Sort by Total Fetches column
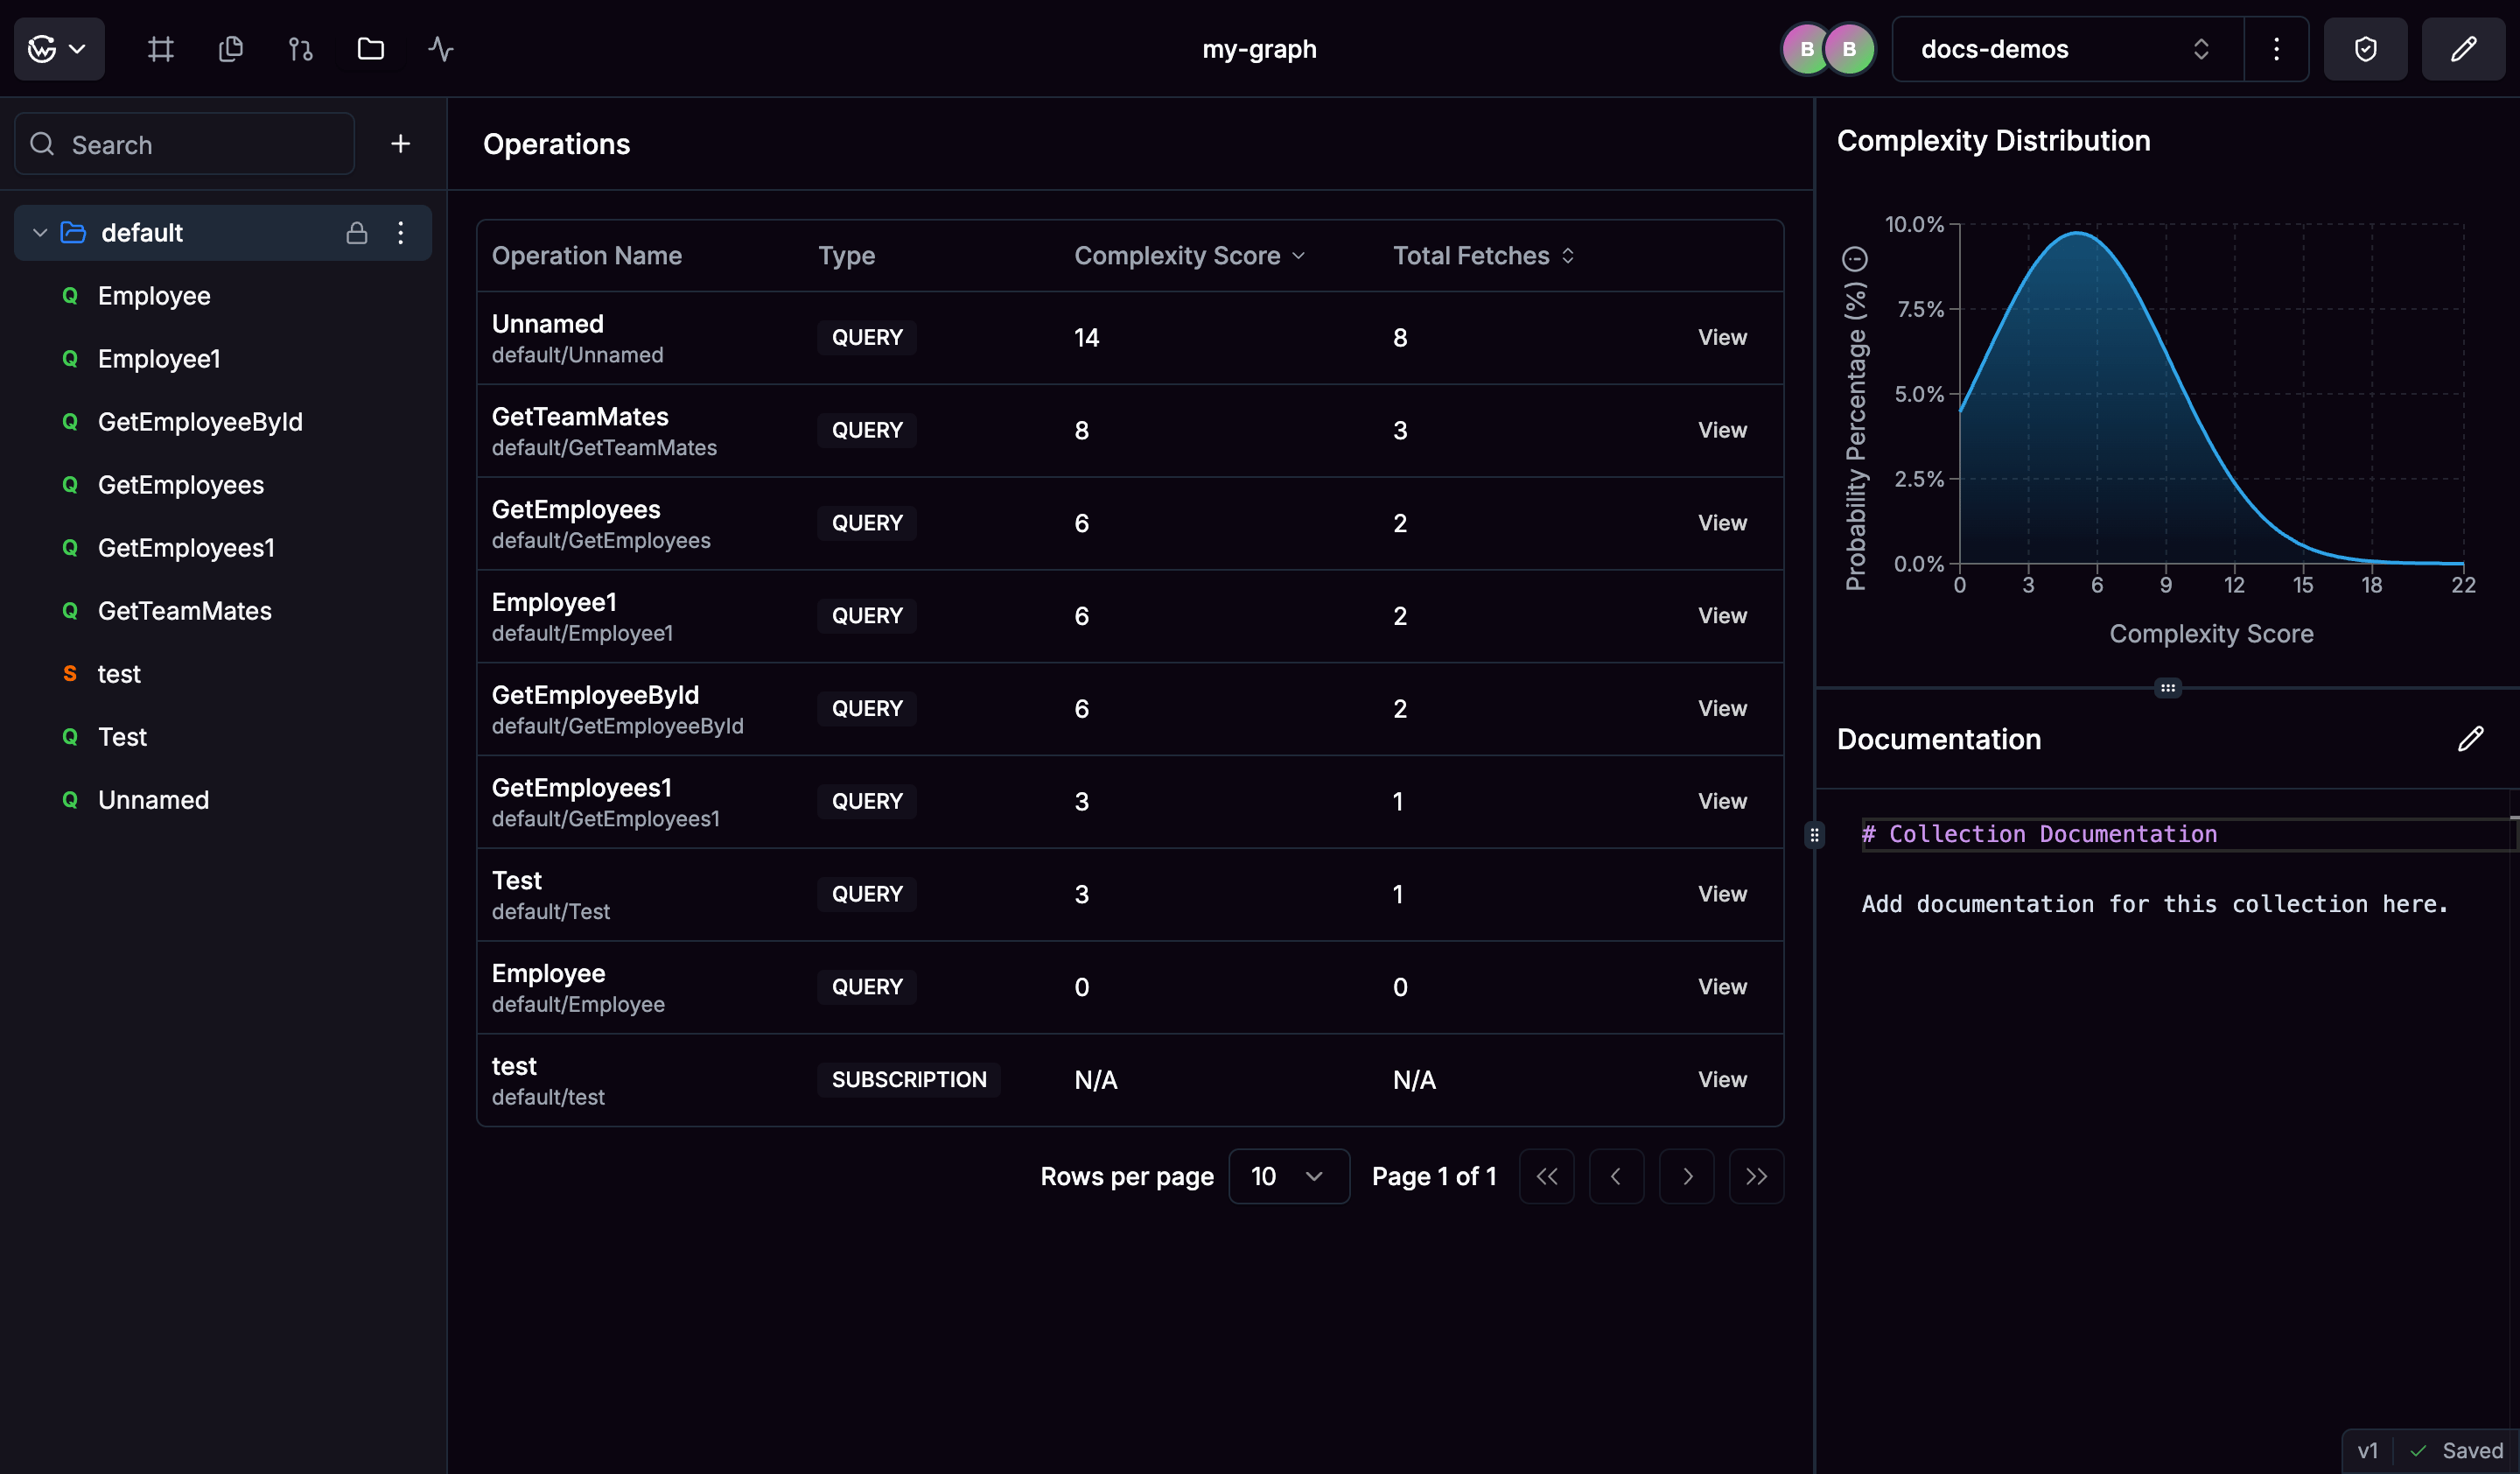2520x1474 pixels. 1484,256
